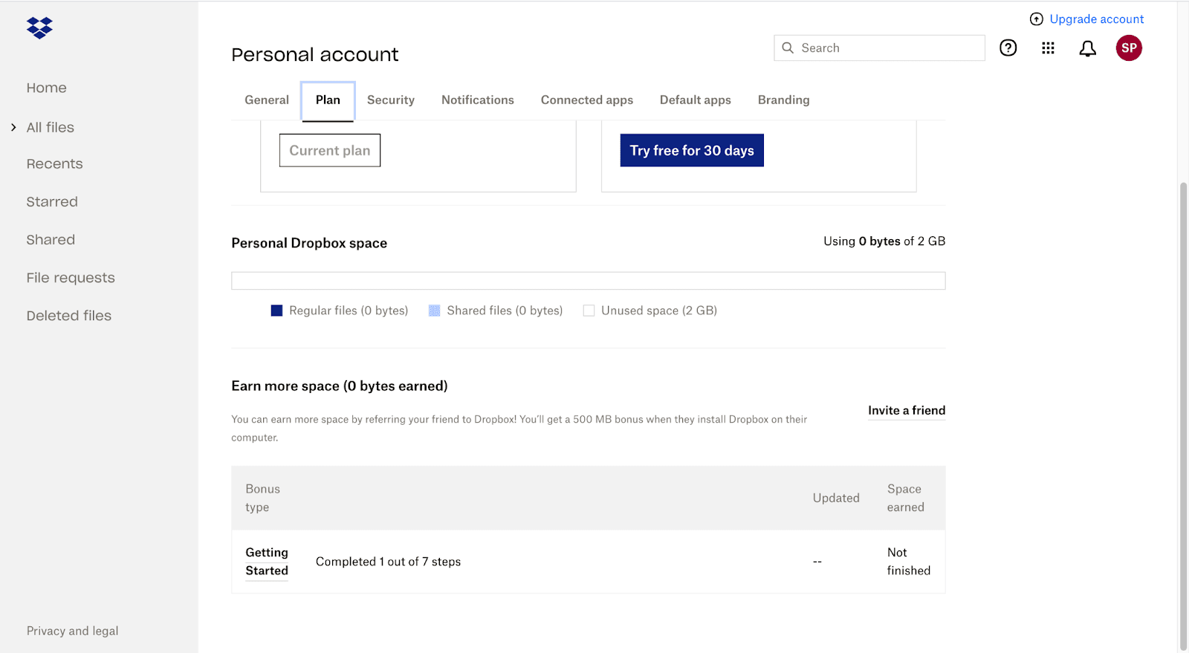The image size is (1189, 653).
Task: Open the Connected apps tab
Action: pyautogui.click(x=587, y=100)
